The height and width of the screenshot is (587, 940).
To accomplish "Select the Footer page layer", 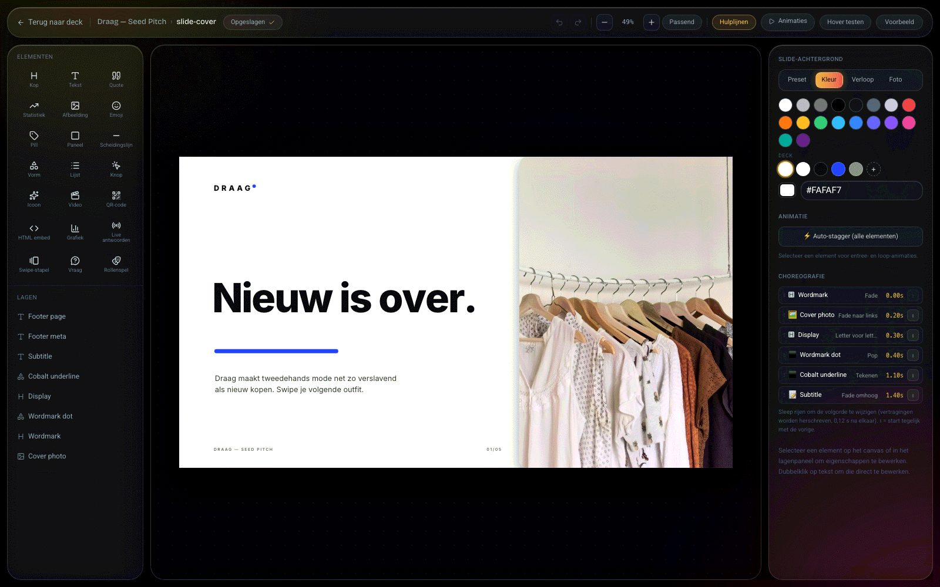I will coord(75,316).
